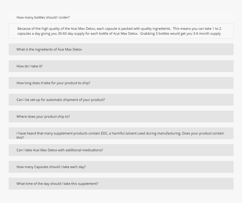Viewport: 242px width, 203px height.
Task: Expand 'How many Capsules should I take each day?'
Action: (x=121, y=167)
